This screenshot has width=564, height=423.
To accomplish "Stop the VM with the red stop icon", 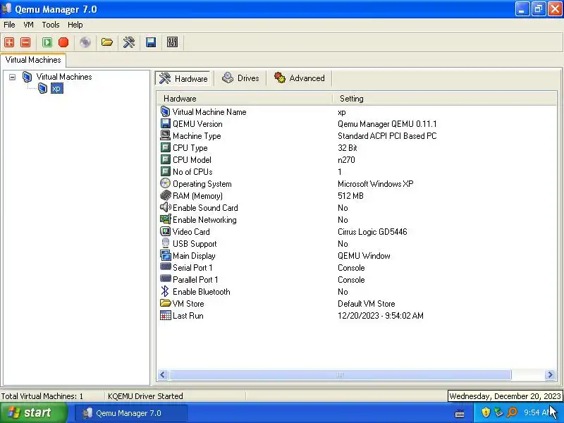I will point(63,42).
